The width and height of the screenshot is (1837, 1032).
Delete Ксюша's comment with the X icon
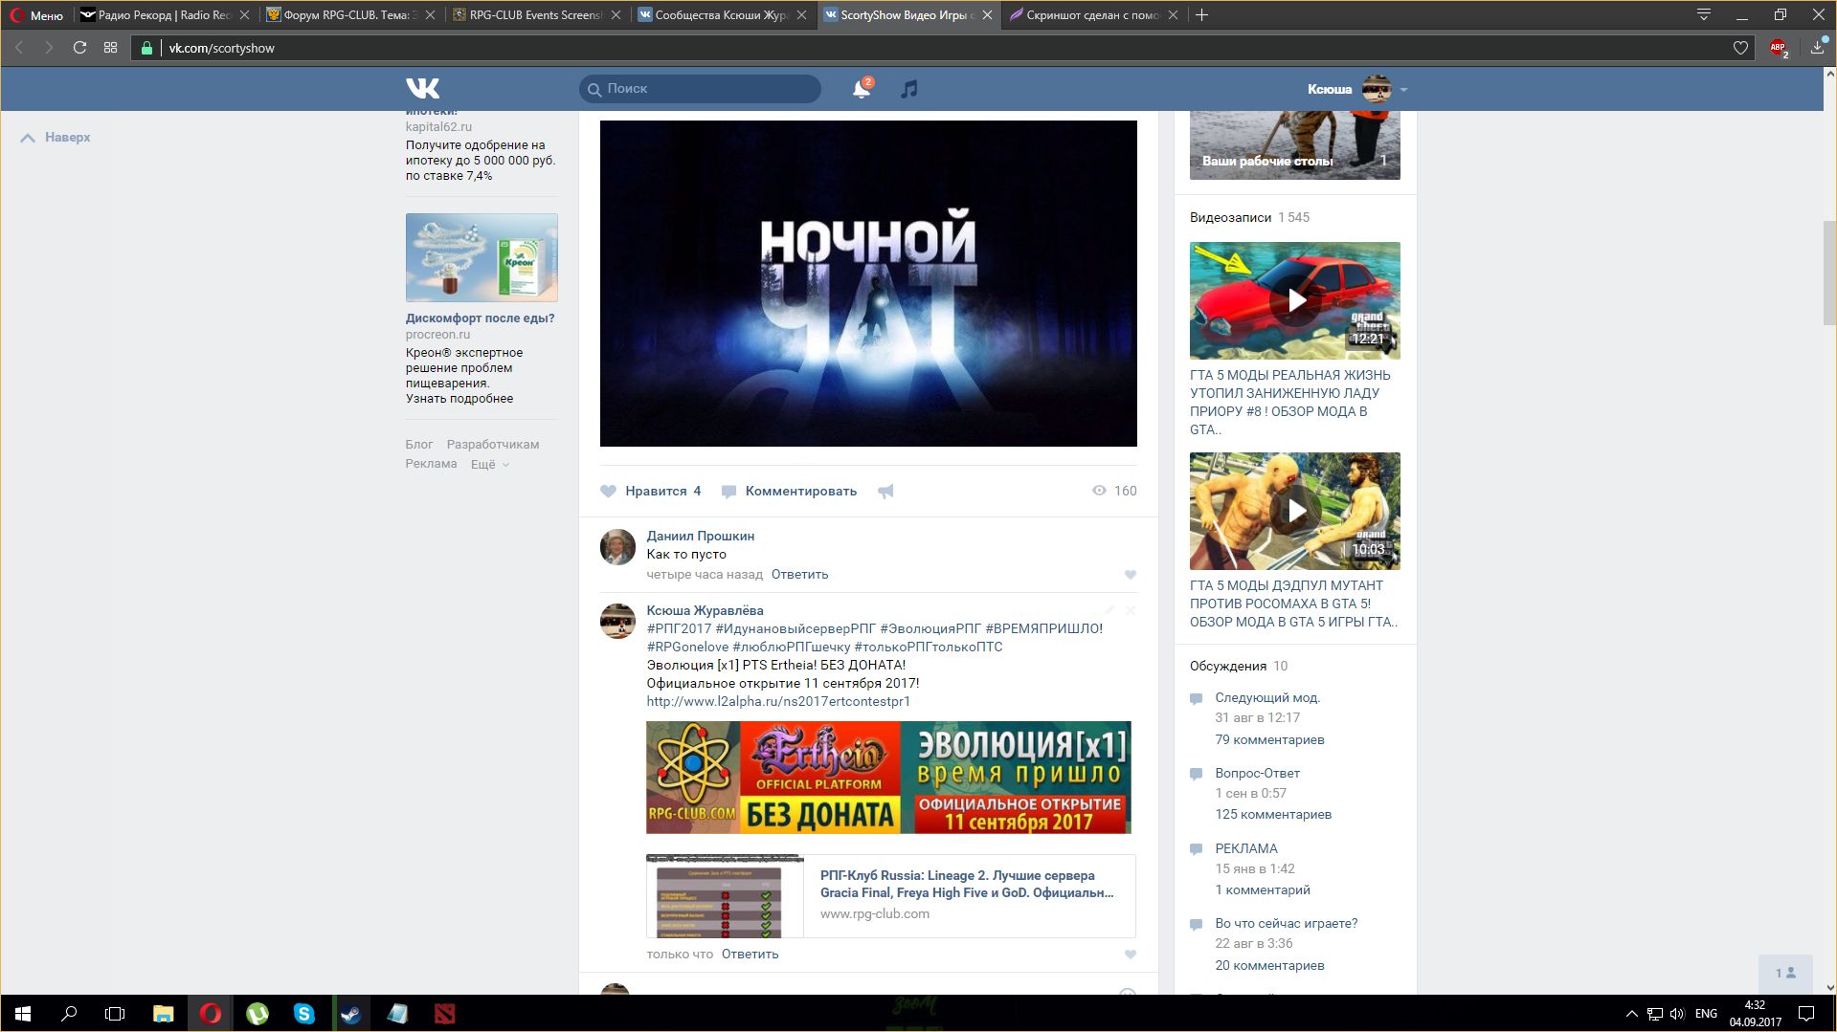coord(1131,610)
